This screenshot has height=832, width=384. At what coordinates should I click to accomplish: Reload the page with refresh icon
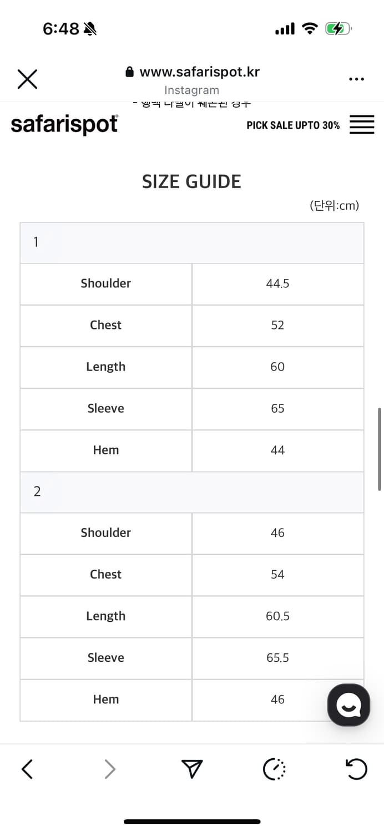(356, 769)
